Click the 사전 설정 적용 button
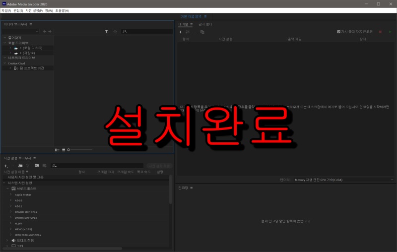The height and width of the screenshot is (252, 397). 159,166
